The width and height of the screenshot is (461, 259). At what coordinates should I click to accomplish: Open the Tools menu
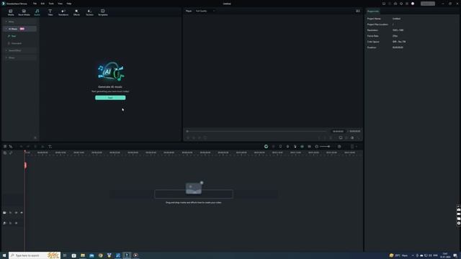coord(51,4)
